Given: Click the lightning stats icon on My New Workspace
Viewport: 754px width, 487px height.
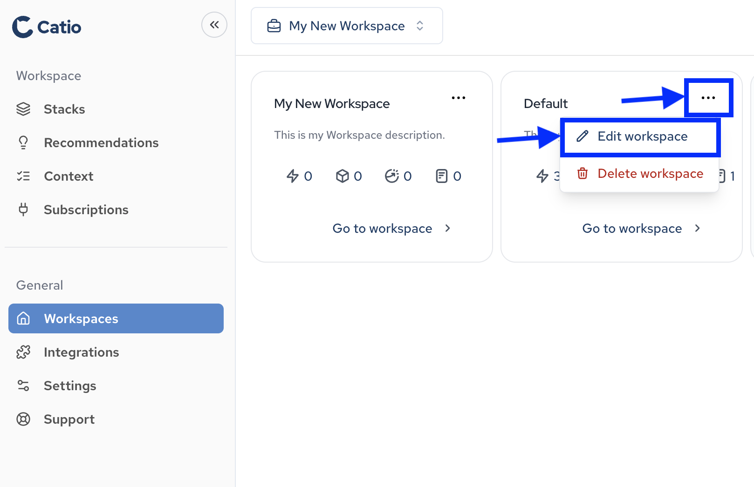Looking at the screenshot, I should (x=293, y=176).
